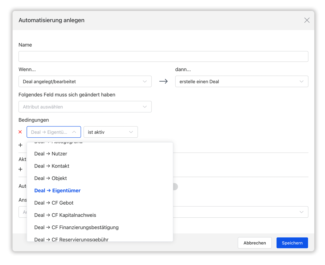Select 'Deal → CF Finanzierungsbestätigung' option
Screen dimensions: 325x265
coord(77,227)
